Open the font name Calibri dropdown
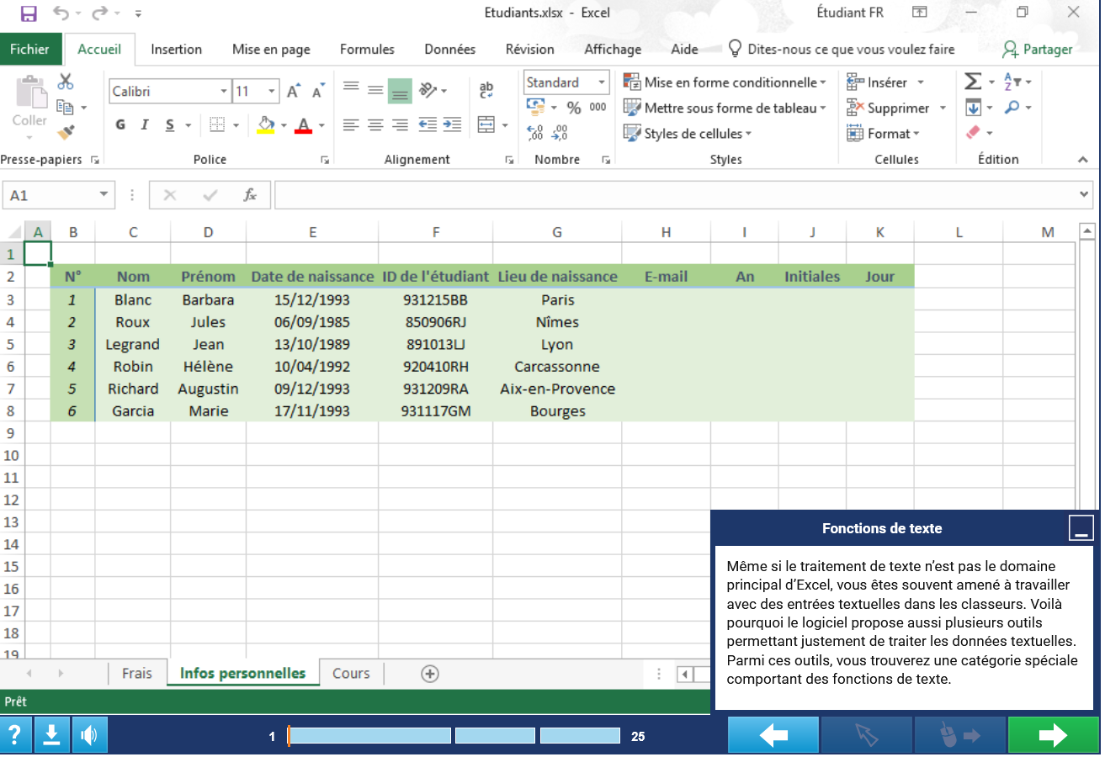The width and height of the screenshot is (1105, 757). coord(224,92)
